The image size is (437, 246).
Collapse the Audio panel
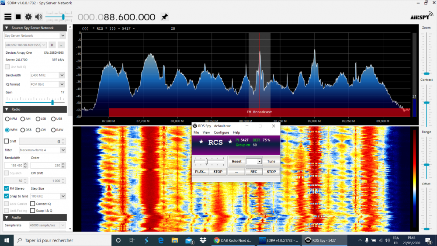(7, 218)
